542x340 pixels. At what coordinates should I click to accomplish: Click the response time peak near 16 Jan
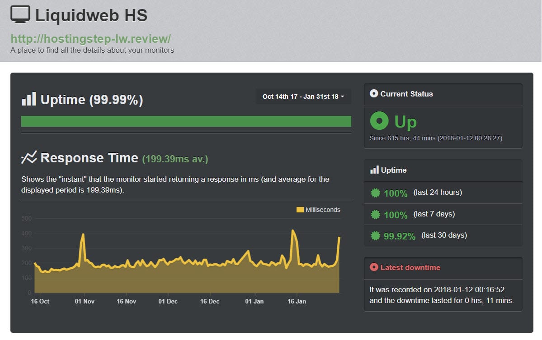293,230
